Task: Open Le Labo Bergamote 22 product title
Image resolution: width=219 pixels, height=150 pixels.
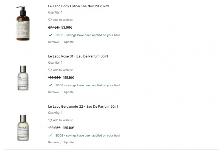Action: click(x=83, y=107)
